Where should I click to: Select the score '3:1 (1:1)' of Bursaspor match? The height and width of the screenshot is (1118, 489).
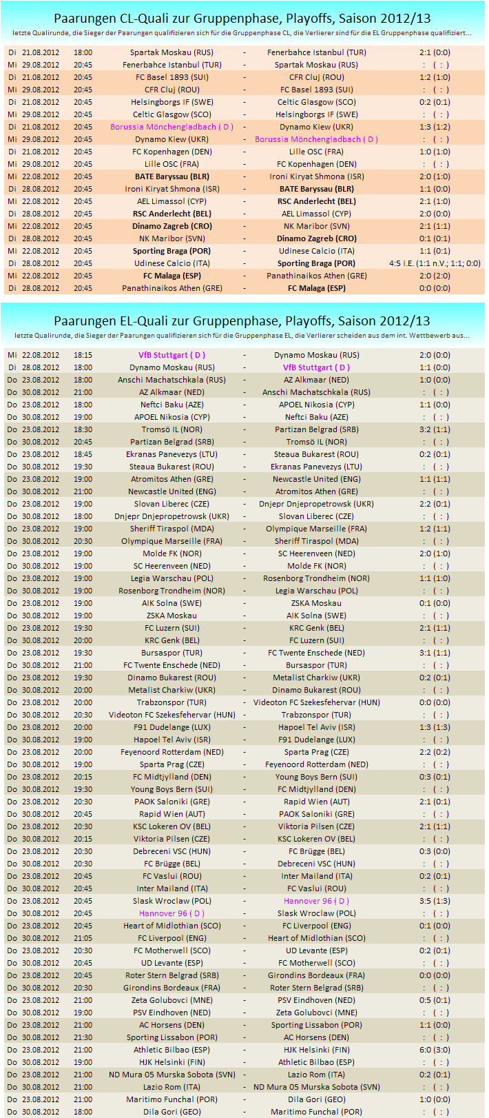(435, 653)
